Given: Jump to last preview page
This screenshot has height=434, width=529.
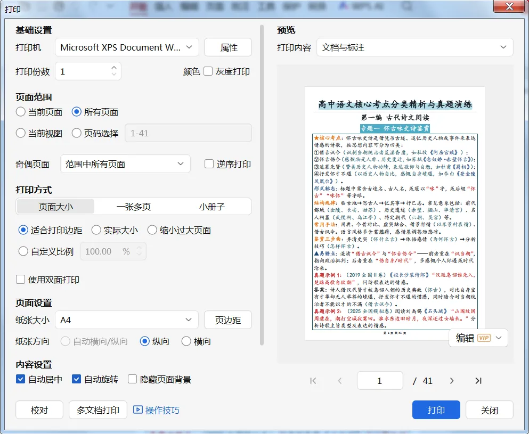Looking at the screenshot, I should tap(478, 381).
